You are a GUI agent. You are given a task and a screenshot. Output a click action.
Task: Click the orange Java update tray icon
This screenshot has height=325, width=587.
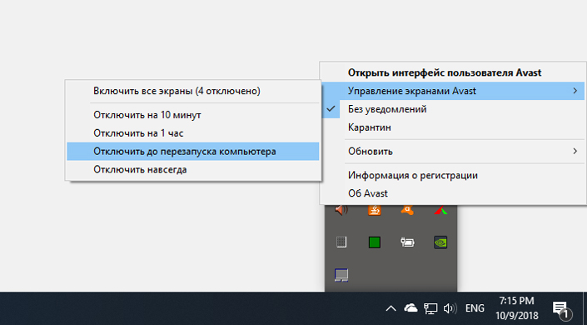coord(375,210)
